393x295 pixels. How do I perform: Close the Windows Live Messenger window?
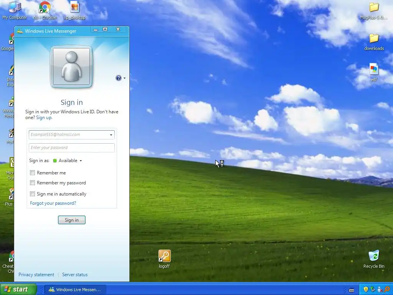pyautogui.click(x=118, y=30)
